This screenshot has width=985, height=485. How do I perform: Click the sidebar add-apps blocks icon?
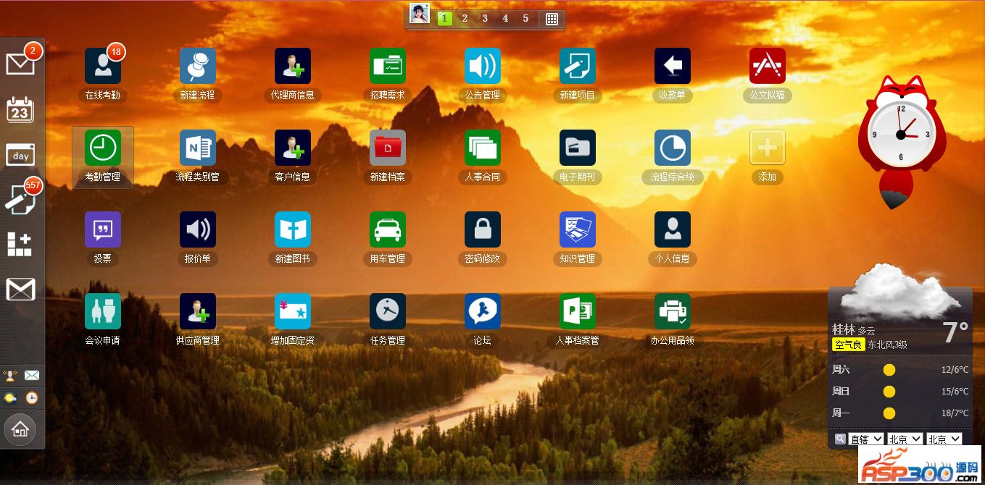tap(20, 244)
